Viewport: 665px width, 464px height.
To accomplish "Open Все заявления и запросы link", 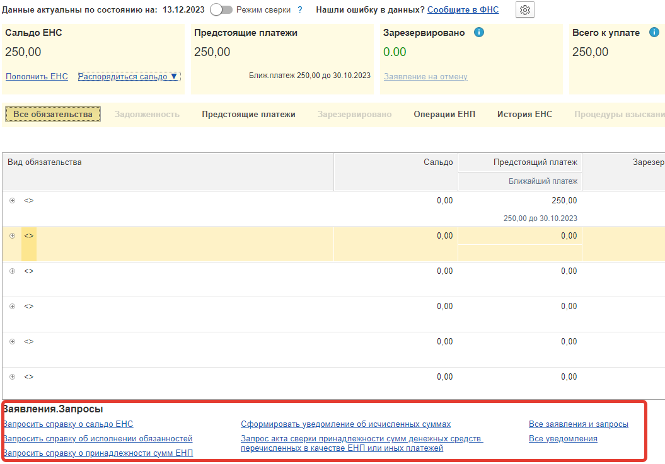I will click(578, 424).
